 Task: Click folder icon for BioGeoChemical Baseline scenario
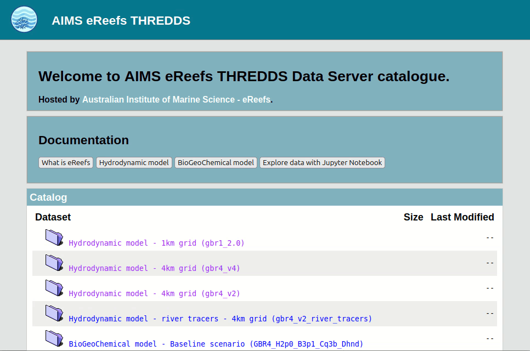coord(54,338)
